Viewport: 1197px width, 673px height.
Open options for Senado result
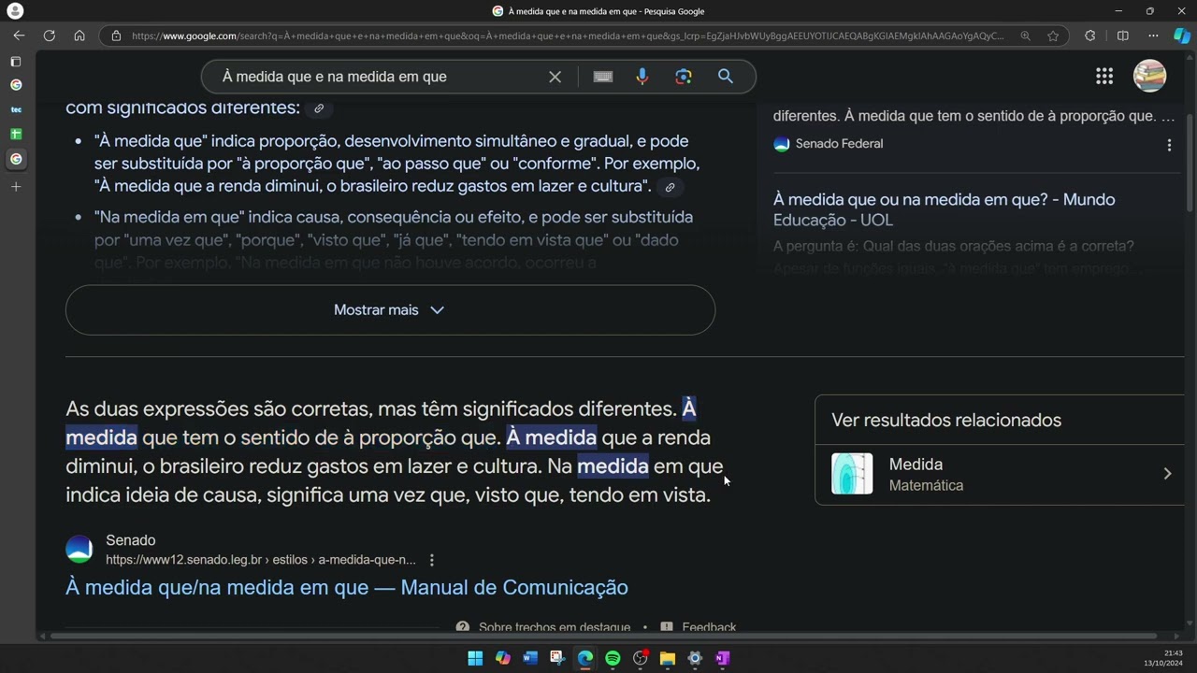(x=431, y=560)
